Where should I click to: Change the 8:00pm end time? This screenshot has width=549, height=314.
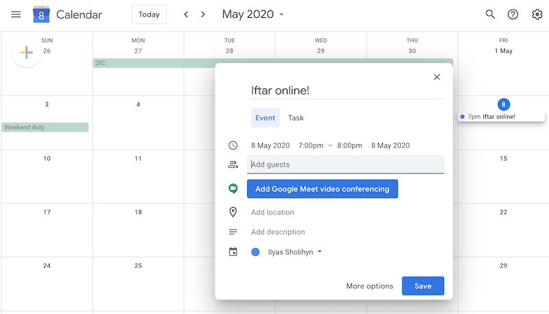click(349, 145)
